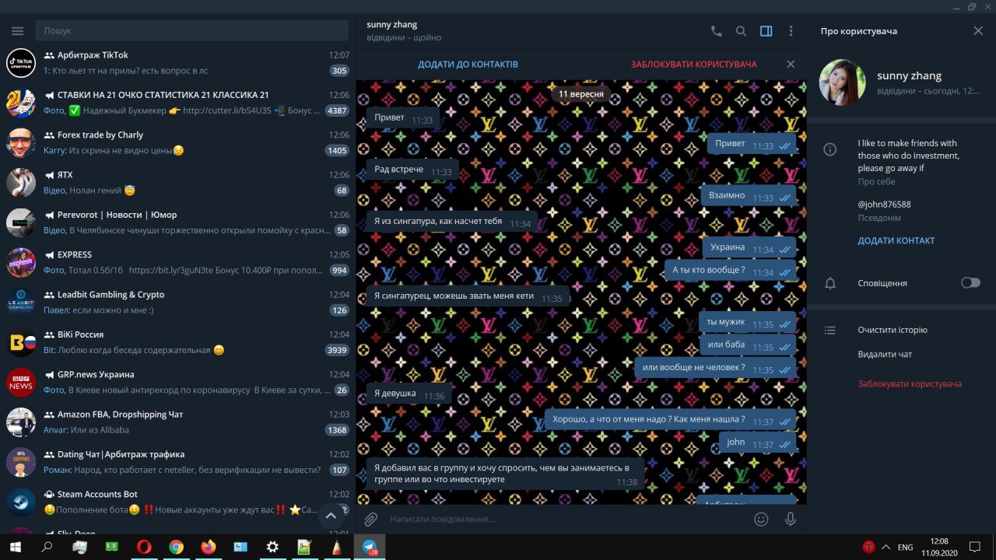This screenshot has height=560, width=996.
Task: Open the emoji picker
Action: 762,519
